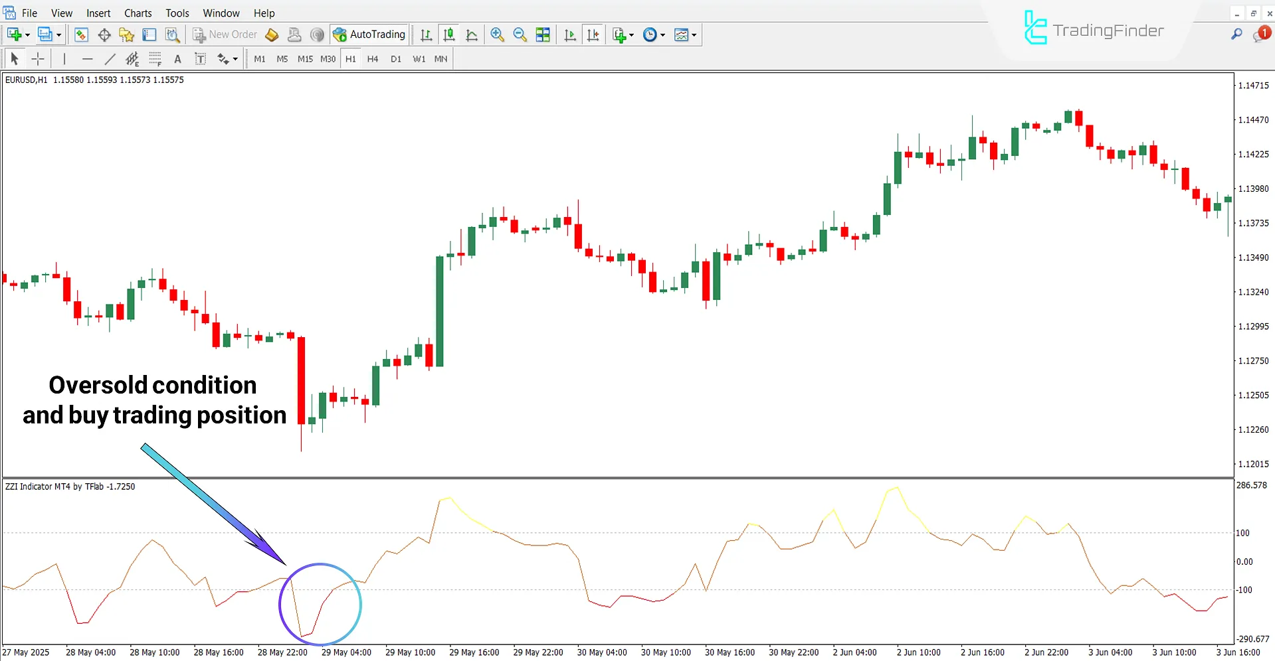This screenshot has width=1275, height=661.
Task: Click the ZZI Indicator label in lower panel
Action: click(x=70, y=486)
